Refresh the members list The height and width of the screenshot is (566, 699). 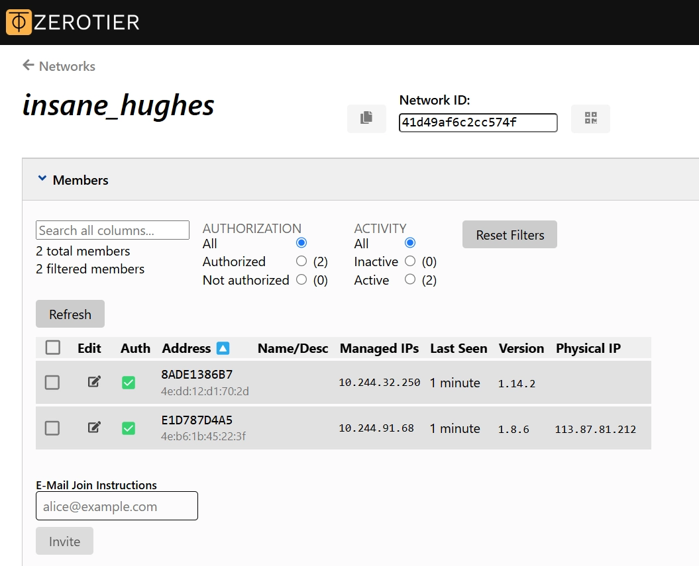[x=70, y=314]
